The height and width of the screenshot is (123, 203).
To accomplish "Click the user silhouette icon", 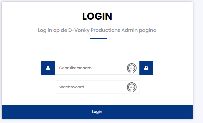I will tap(48, 68).
